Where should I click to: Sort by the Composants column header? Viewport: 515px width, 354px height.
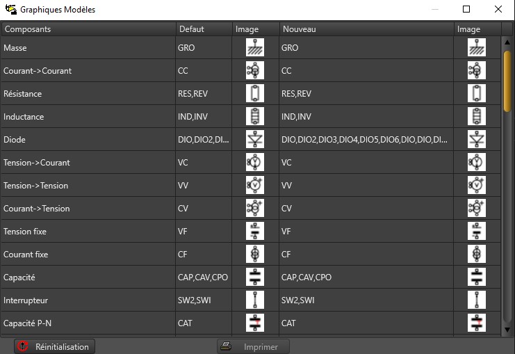tap(88, 29)
